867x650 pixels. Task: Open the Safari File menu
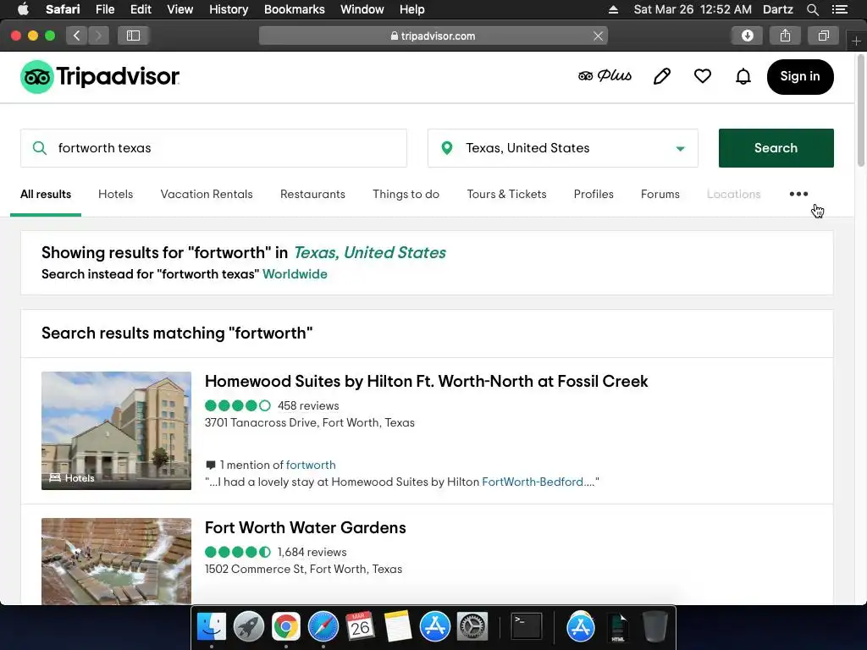click(104, 9)
